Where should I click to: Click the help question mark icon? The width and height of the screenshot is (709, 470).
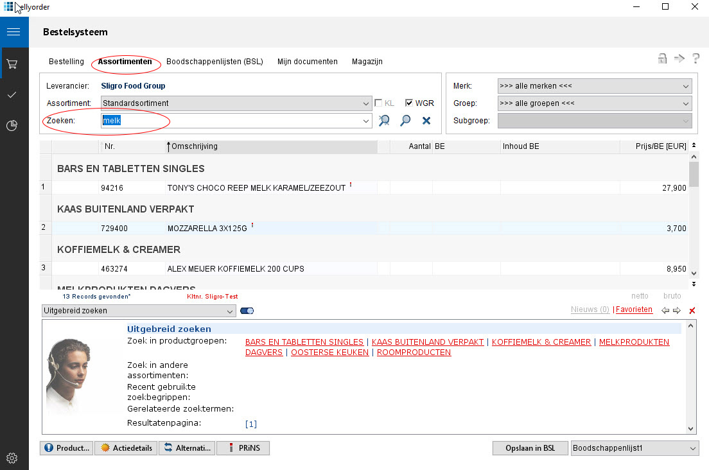click(x=696, y=59)
